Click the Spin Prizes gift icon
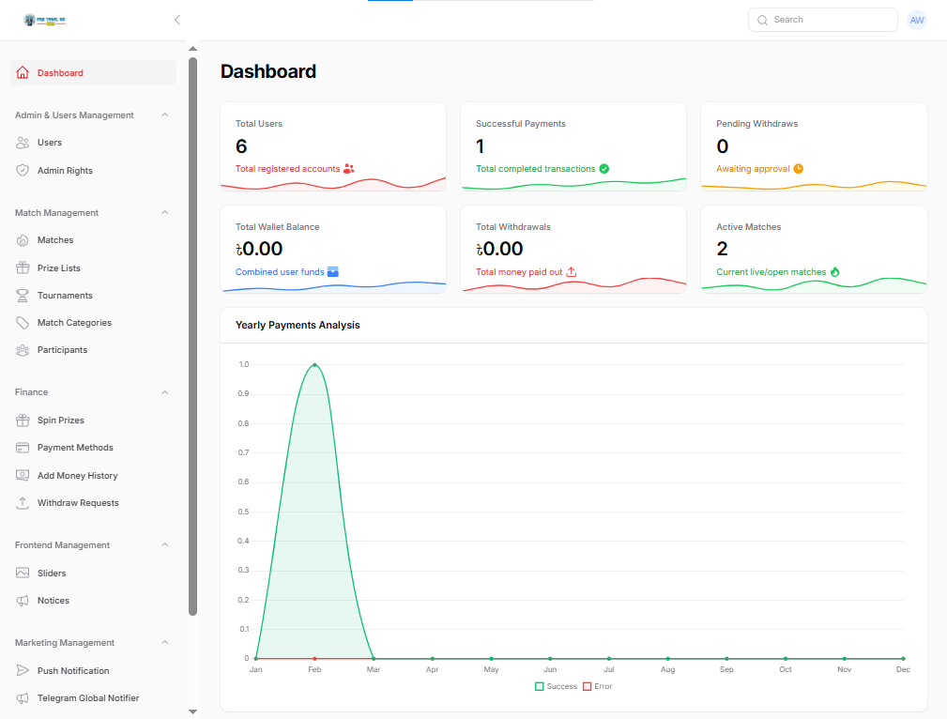 point(23,421)
